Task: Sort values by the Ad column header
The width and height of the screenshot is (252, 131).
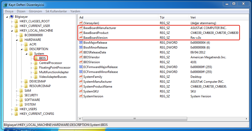Action: [x=118, y=17]
